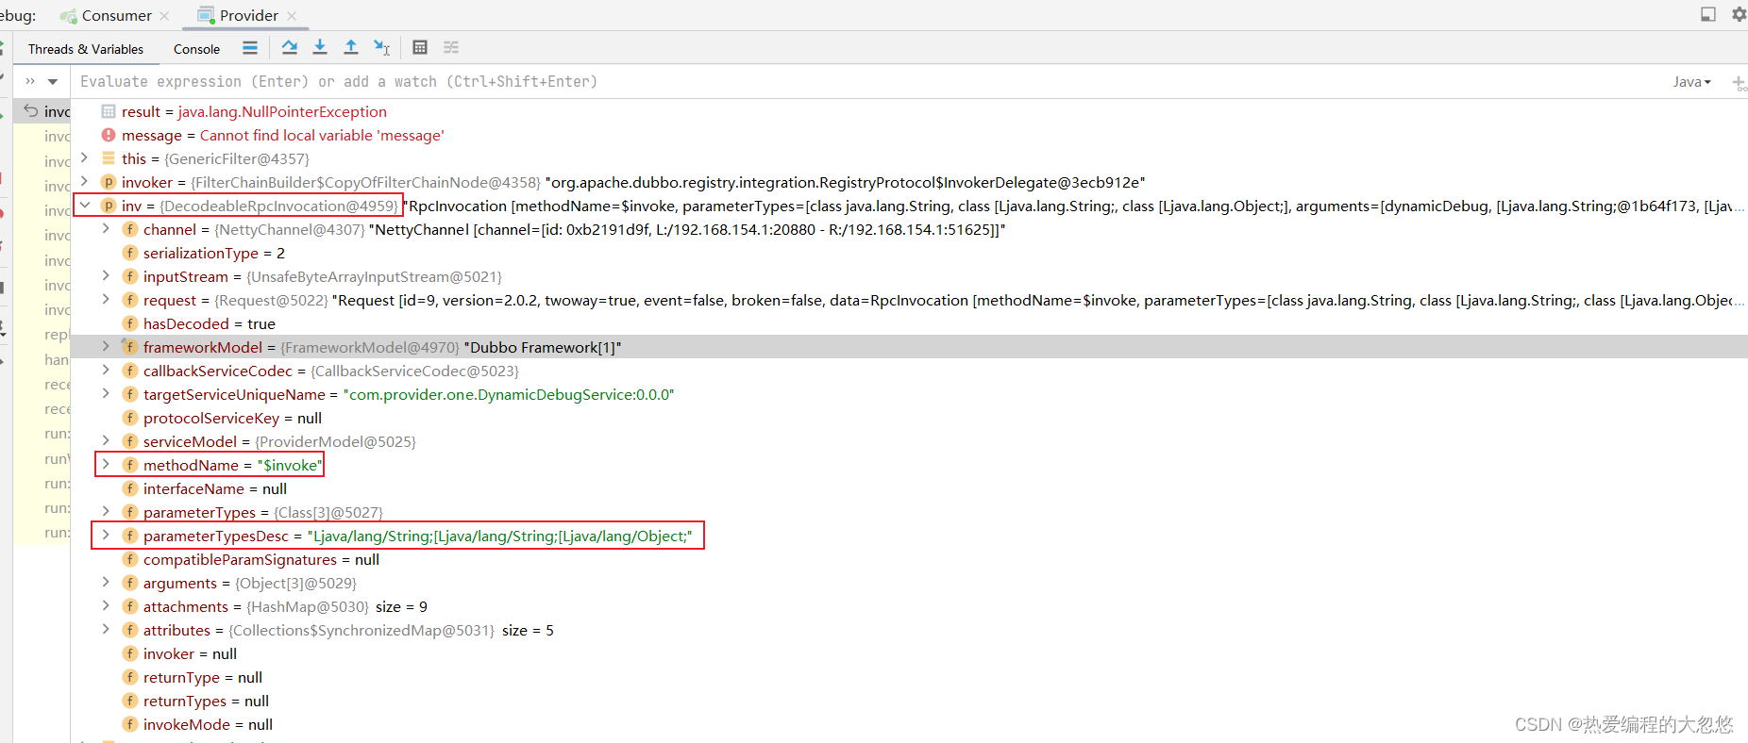Click the Trace Current Stream Chain icon
This screenshot has height=743, width=1748.
(x=451, y=47)
